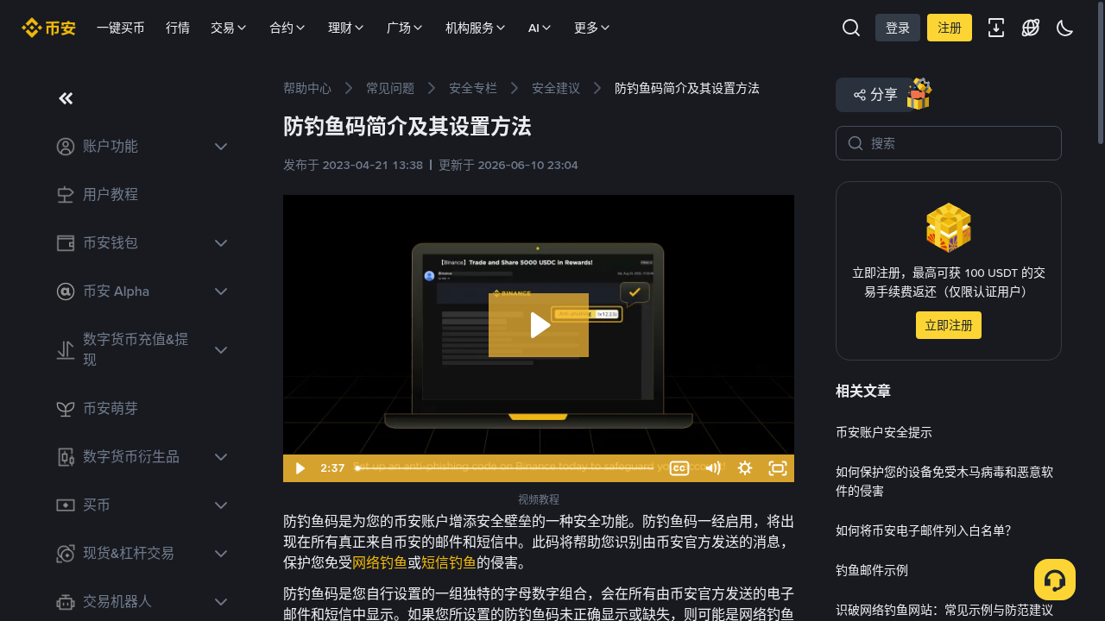
Task: Click small play button in video bar
Action: click(300, 468)
